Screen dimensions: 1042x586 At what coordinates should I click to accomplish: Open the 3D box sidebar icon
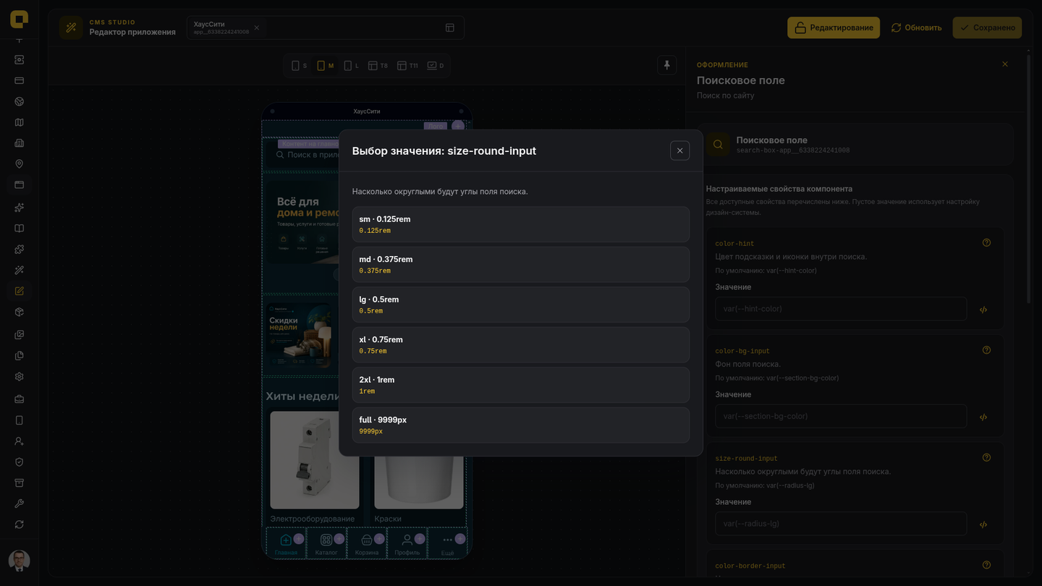pos(20,312)
